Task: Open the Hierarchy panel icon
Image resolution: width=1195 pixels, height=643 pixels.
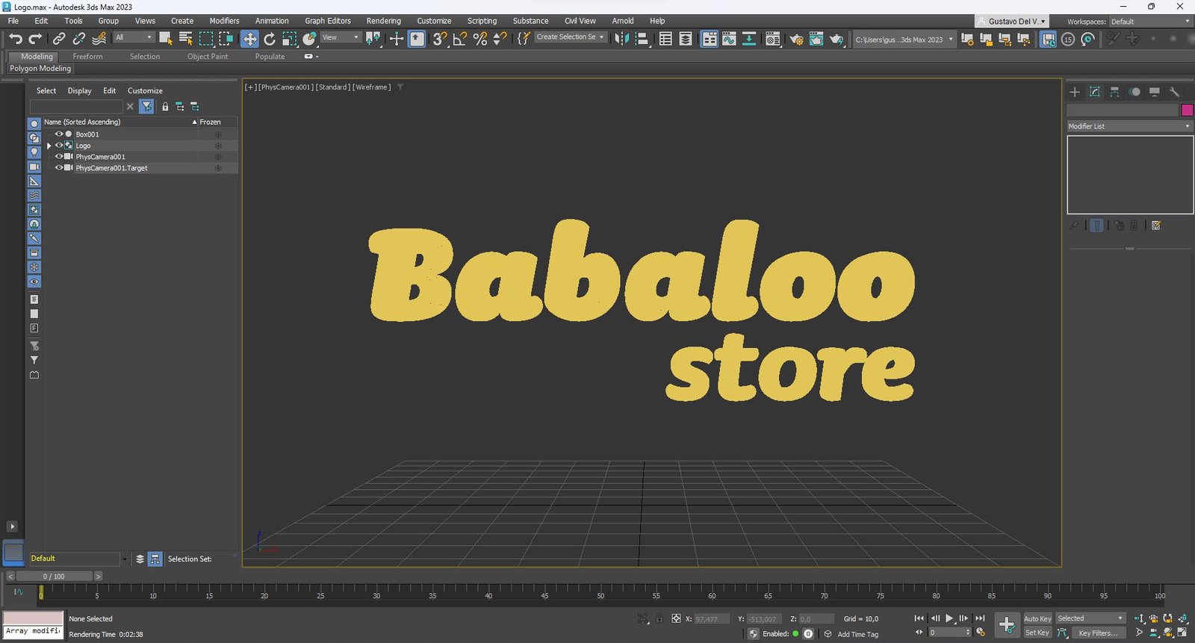Action: coord(1114,92)
